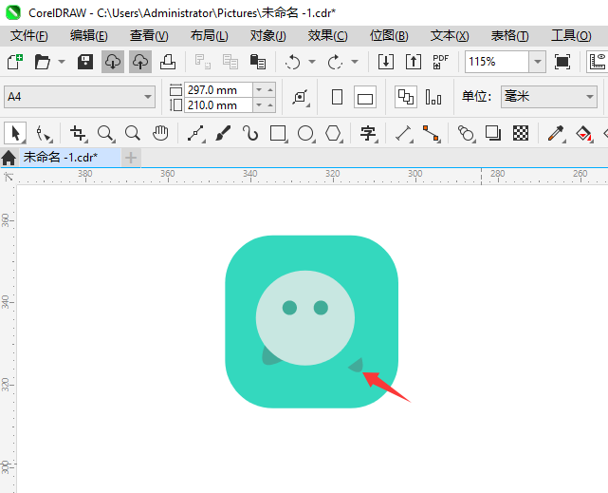Select the Pan hand tool
The image size is (608, 493).
(x=160, y=134)
